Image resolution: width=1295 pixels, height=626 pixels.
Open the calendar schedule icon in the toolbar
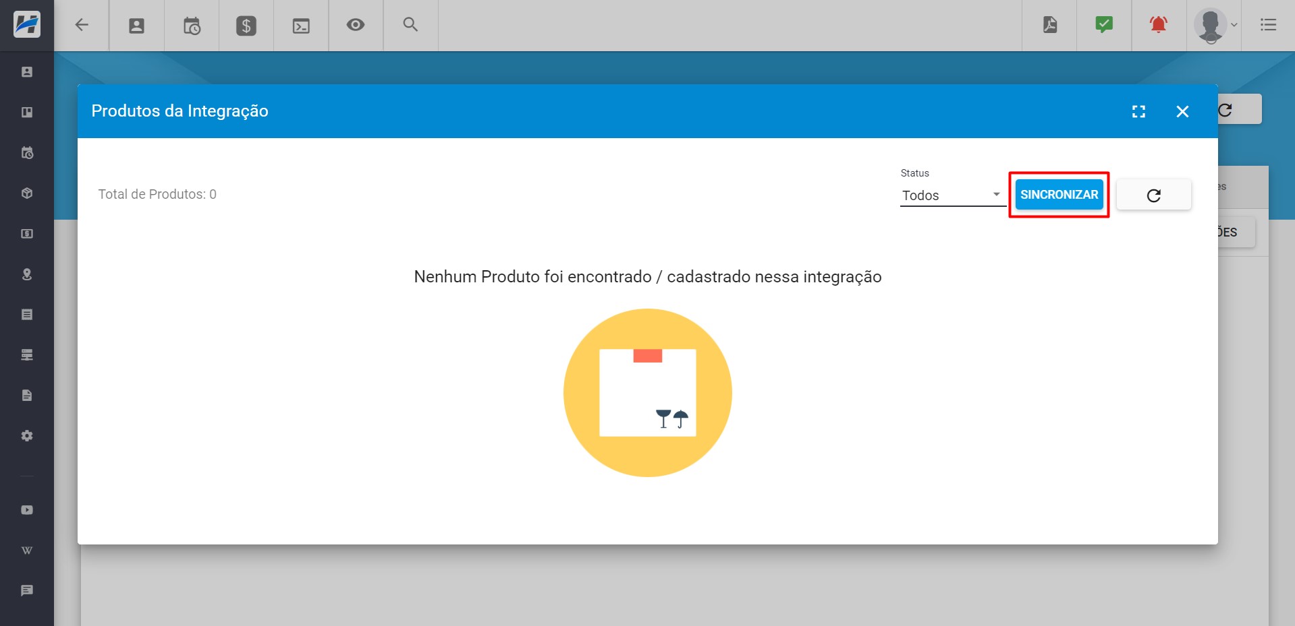pos(191,25)
